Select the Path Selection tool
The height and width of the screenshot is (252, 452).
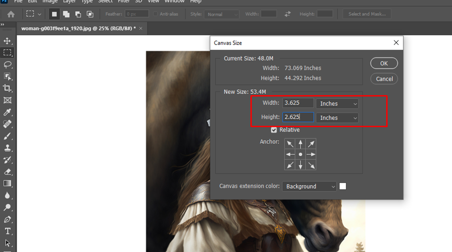tap(7, 243)
